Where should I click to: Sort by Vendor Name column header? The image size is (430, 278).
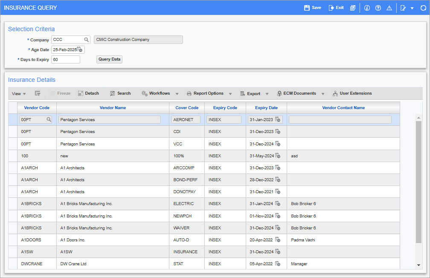coord(113,108)
